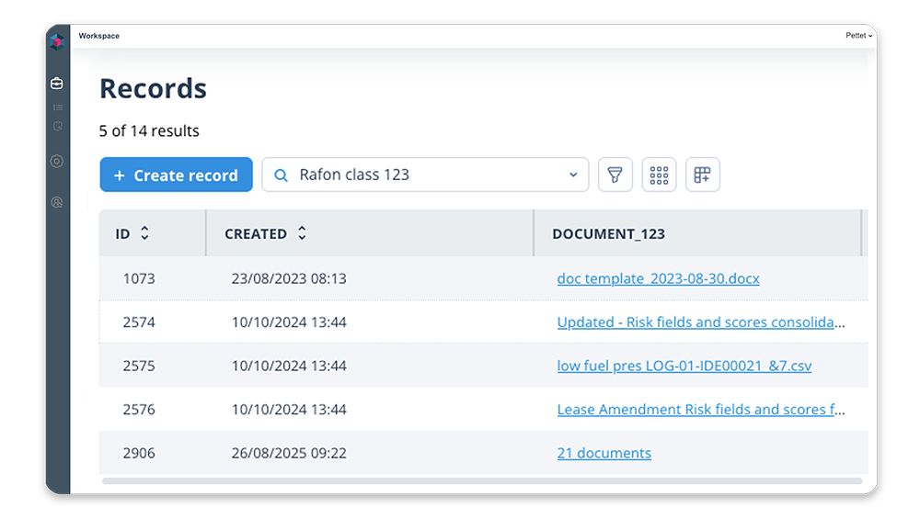Open the user account sidebar icon
The image size is (920, 519).
(x=57, y=202)
